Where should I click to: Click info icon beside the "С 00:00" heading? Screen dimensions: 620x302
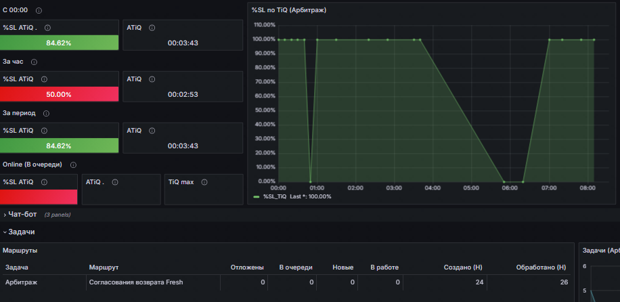pyautogui.click(x=39, y=11)
